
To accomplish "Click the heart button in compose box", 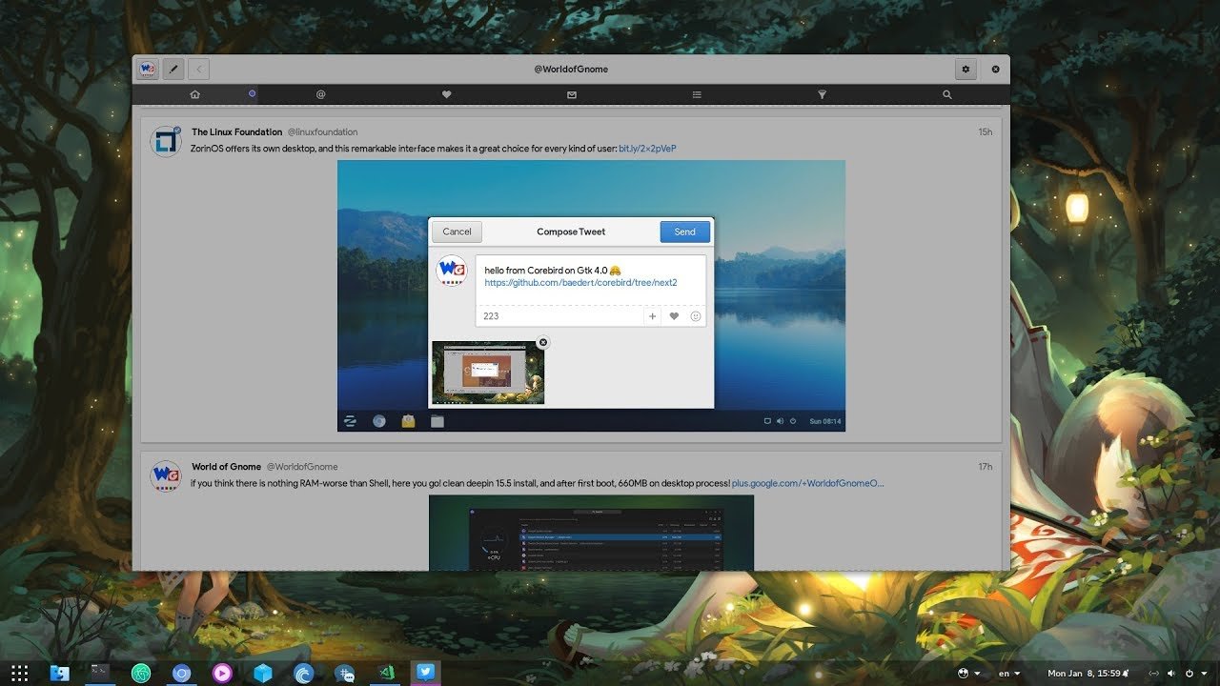I will click(x=674, y=316).
